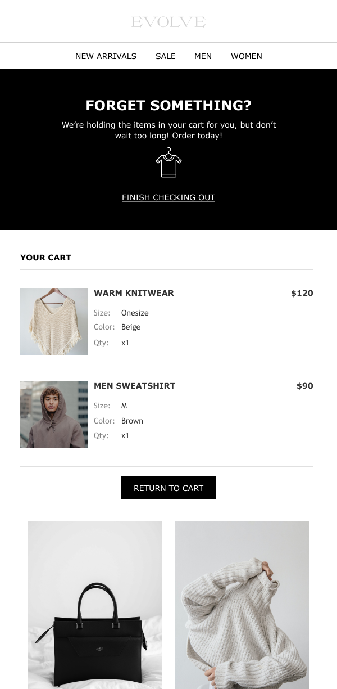Image resolution: width=337 pixels, height=689 pixels.
Task: Select the Beige color label
Action: point(130,327)
